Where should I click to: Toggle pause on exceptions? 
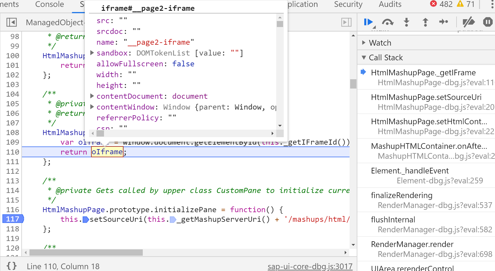[x=488, y=22]
